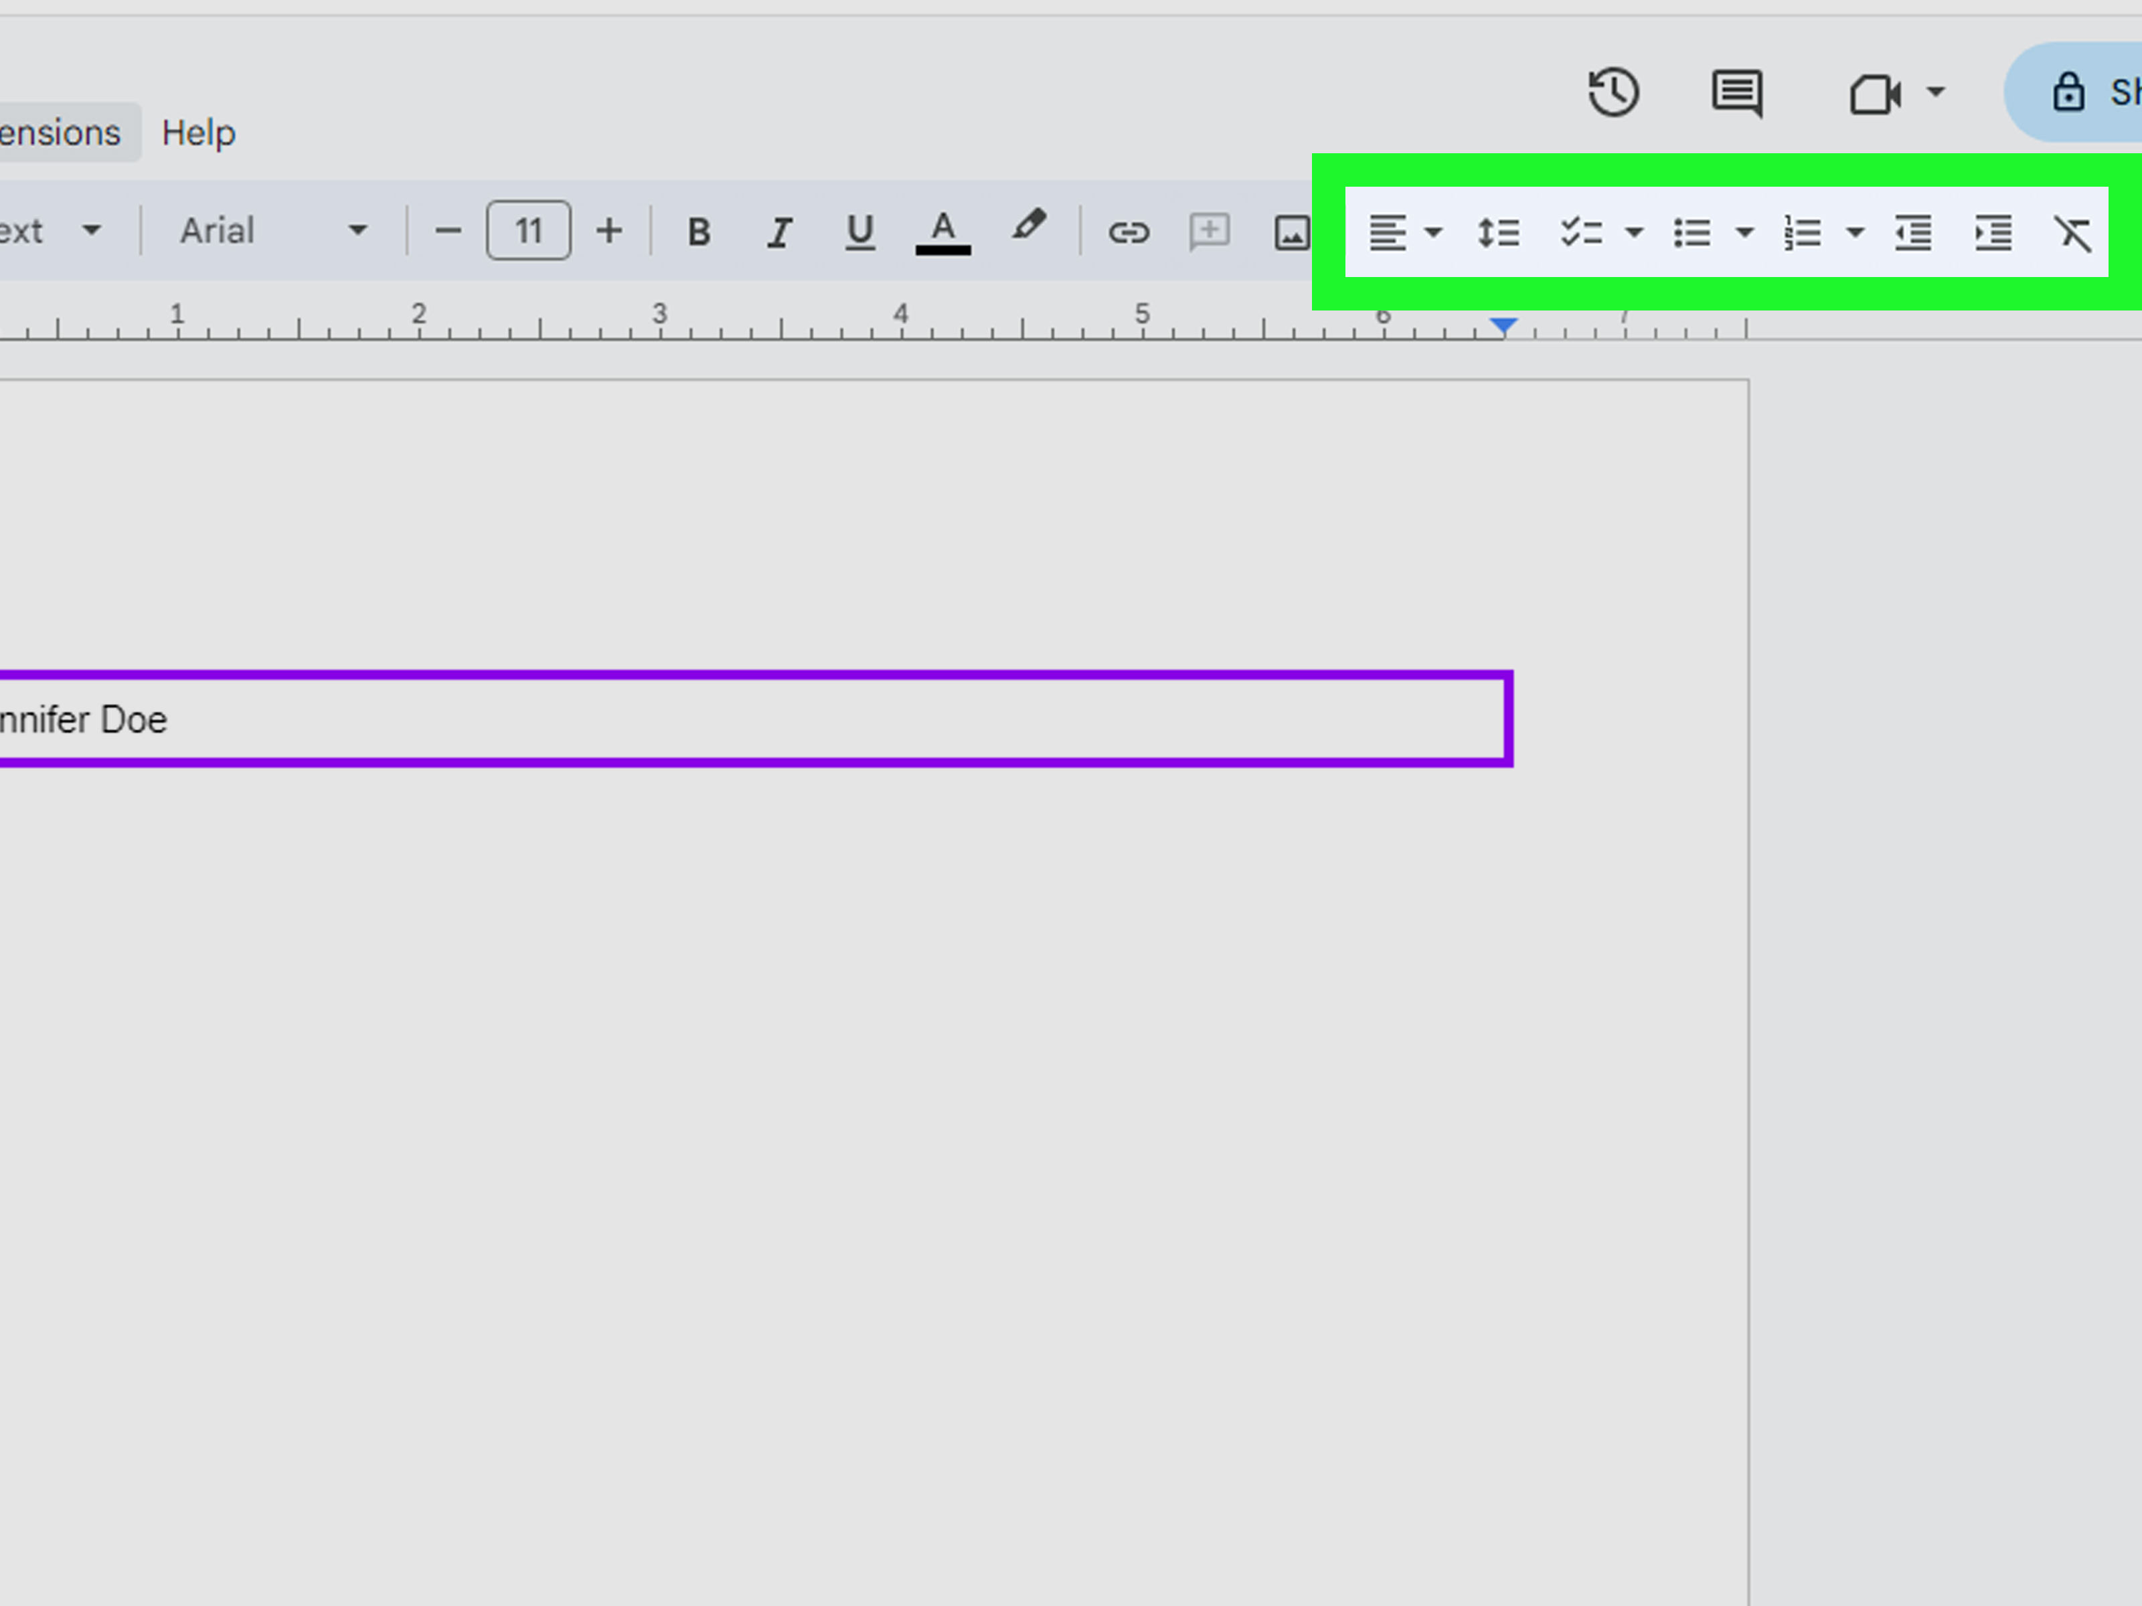The height and width of the screenshot is (1606, 2142).
Task: Insert a checklist
Action: (1581, 234)
